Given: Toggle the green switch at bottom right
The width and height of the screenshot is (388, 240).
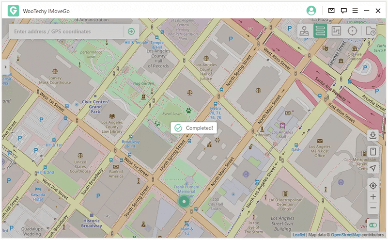Looking at the screenshot, I should [372, 225].
